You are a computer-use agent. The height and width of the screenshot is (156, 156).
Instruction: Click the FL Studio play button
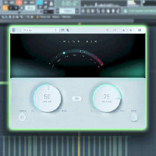point(11,8)
